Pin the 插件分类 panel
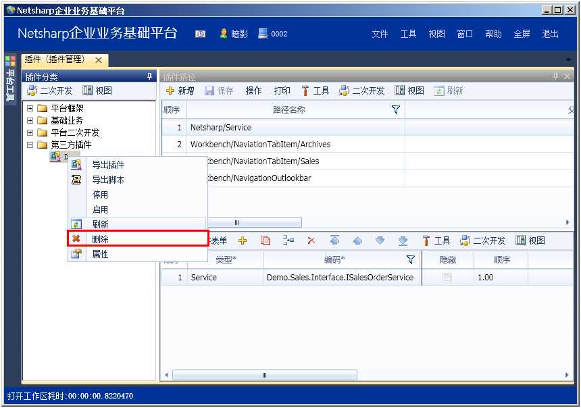The height and width of the screenshot is (408, 581). tap(149, 76)
